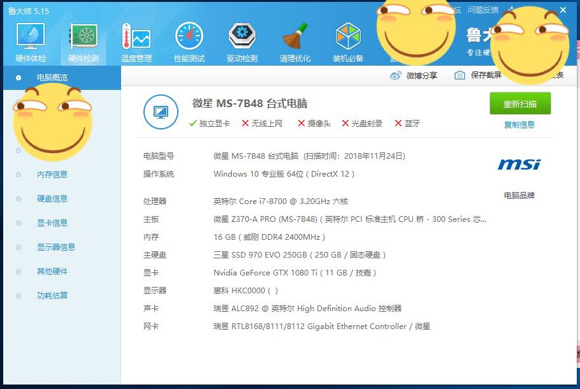Image resolution: width=580 pixels, height=389 pixels.
Task: Open 显卡信息 in the sidebar
Action: coord(52,223)
